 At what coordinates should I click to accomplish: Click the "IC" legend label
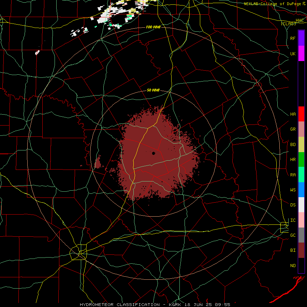tap(293, 220)
